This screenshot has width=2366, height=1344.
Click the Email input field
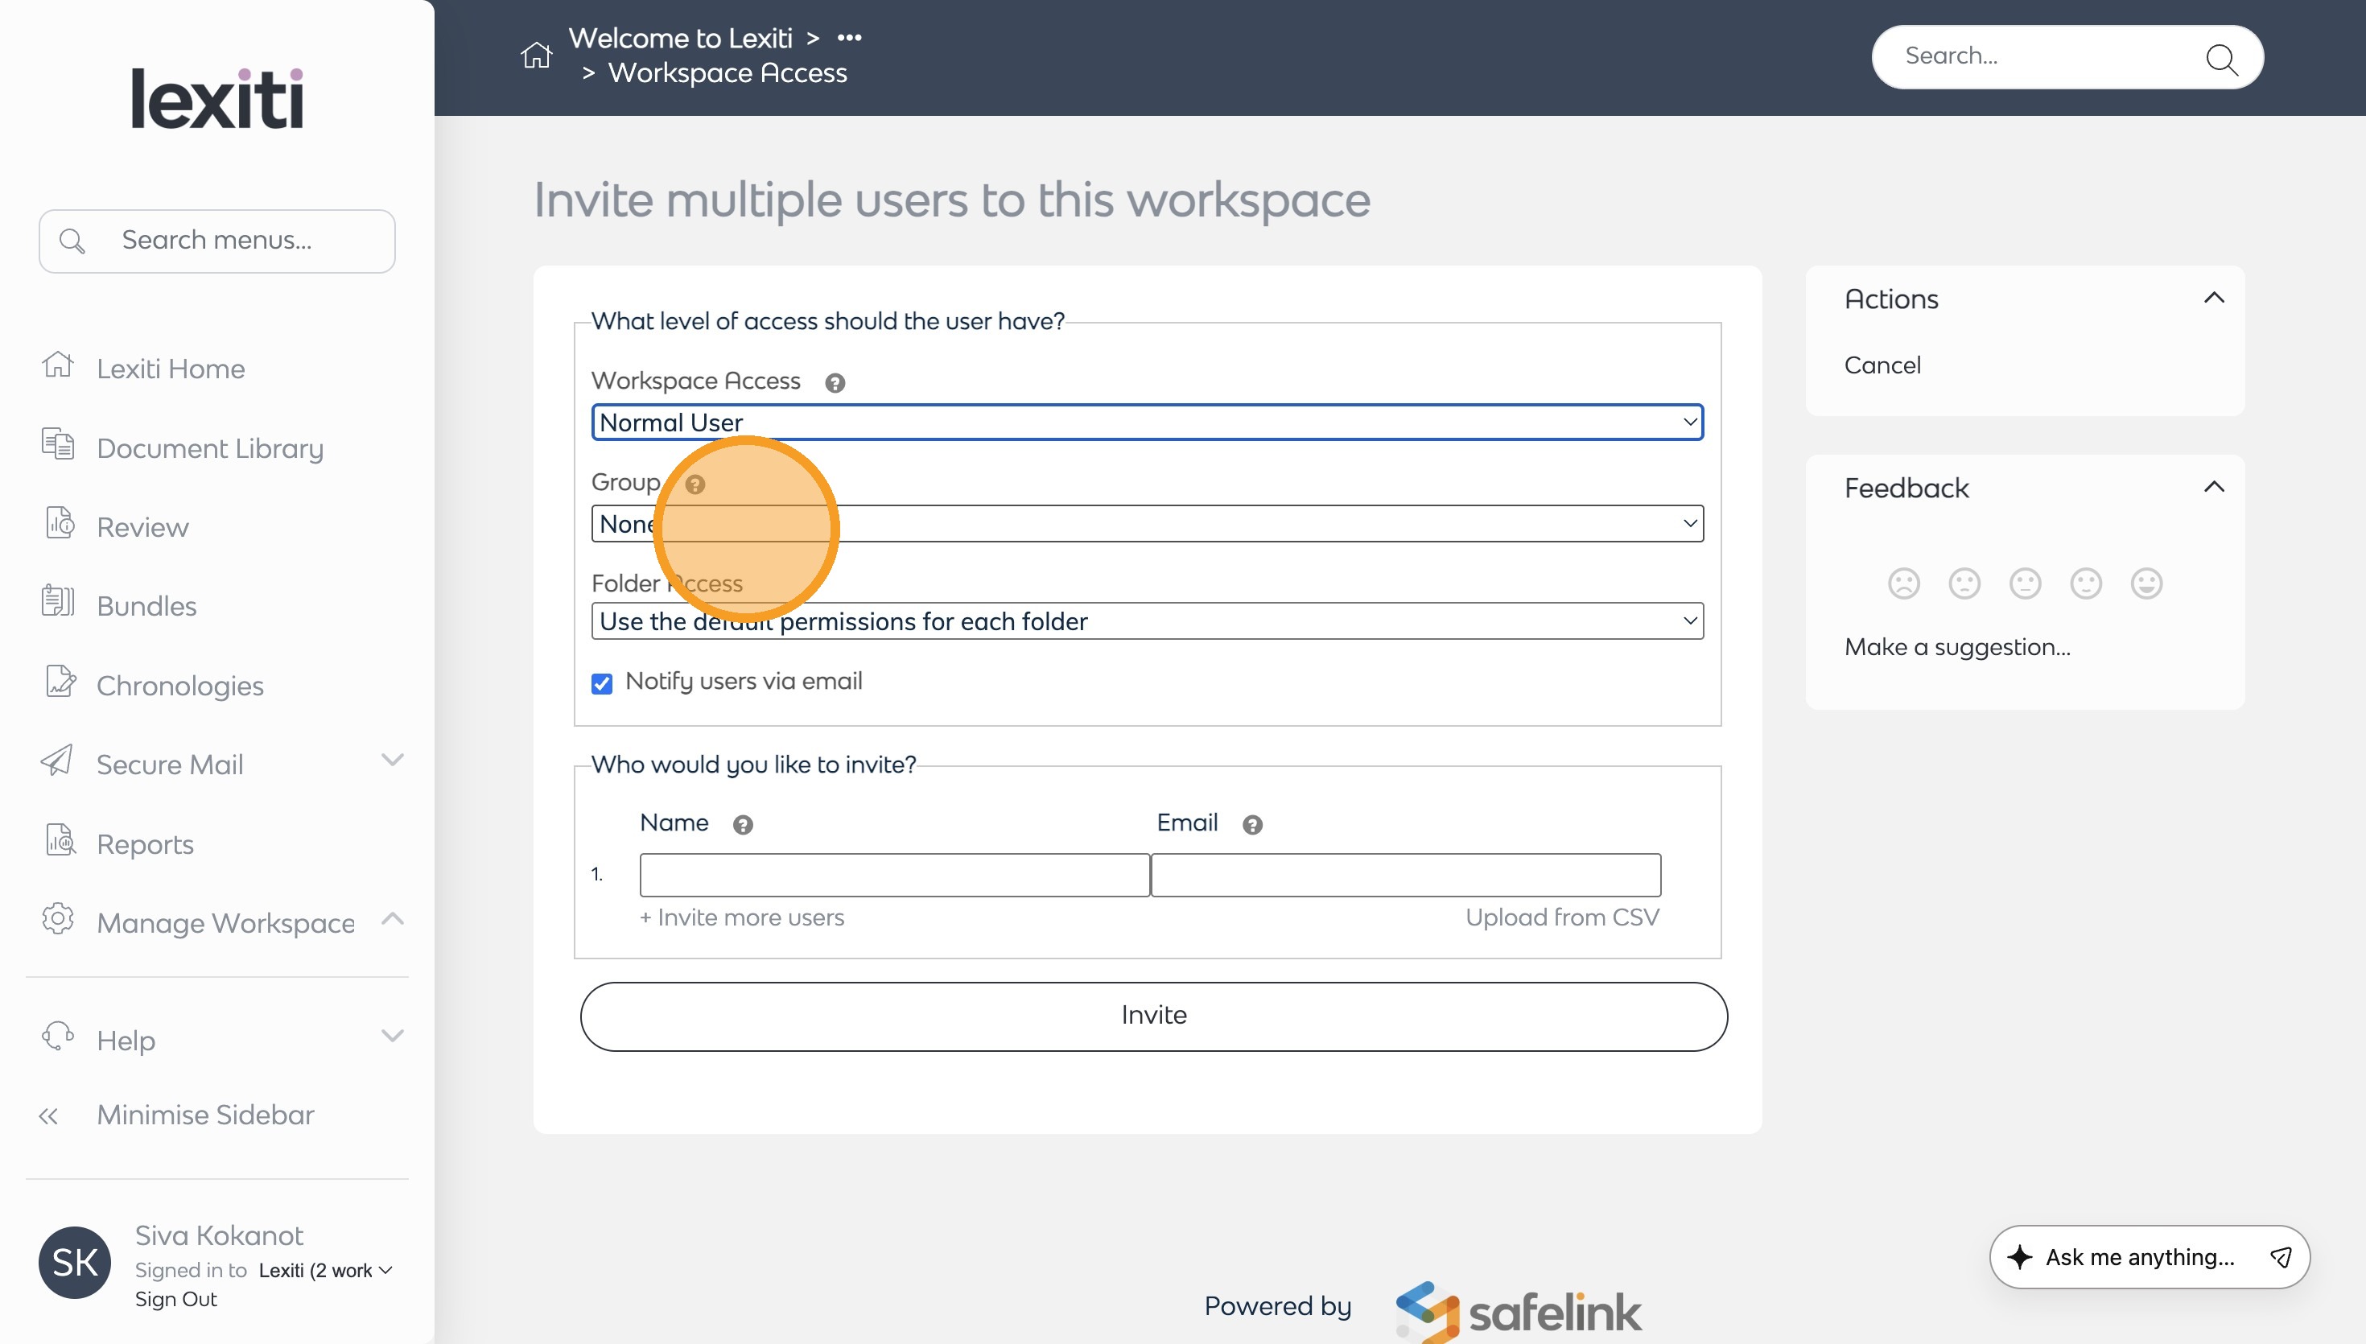click(x=1404, y=875)
